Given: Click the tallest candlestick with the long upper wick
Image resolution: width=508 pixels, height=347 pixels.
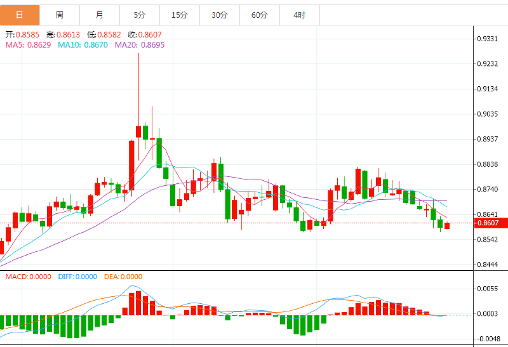Looking at the screenshot, I should point(138,132).
